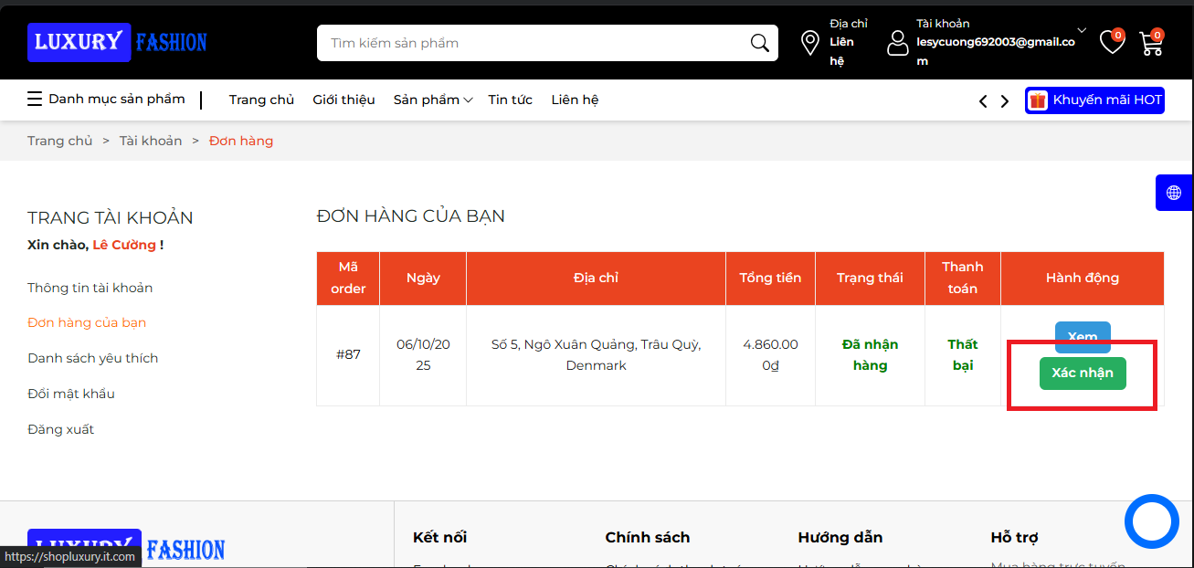Screen dimensions: 1194x568
Task: Click the green Xác nhận button
Action: pyautogui.click(x=1083, y=373)
